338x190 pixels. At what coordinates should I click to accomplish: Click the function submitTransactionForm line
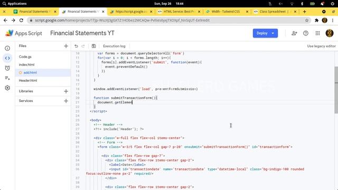[126, 98]
